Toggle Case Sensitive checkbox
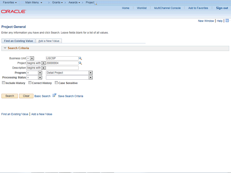The image size is (231, 173). pos(56,83)
